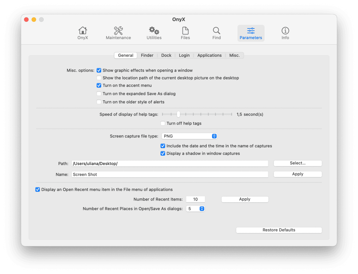Viewport: 358px width, 274px height.
Task: Click the help tags speed slider knob
Action: pyautogui.click(x=178, y=114)
